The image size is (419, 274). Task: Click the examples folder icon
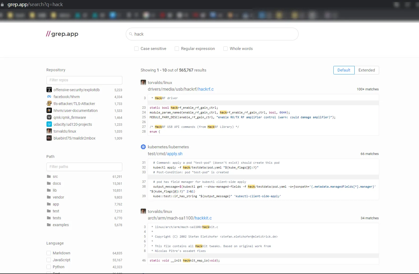pos(49,225)
